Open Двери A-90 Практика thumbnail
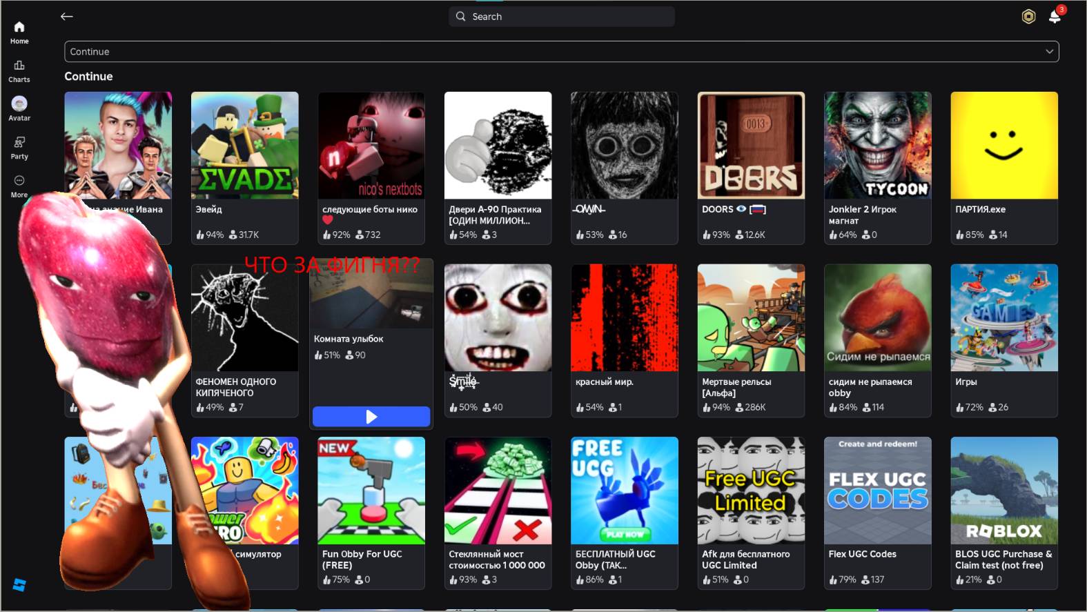This screenshot has height=612, width=1087. point(498,146)
